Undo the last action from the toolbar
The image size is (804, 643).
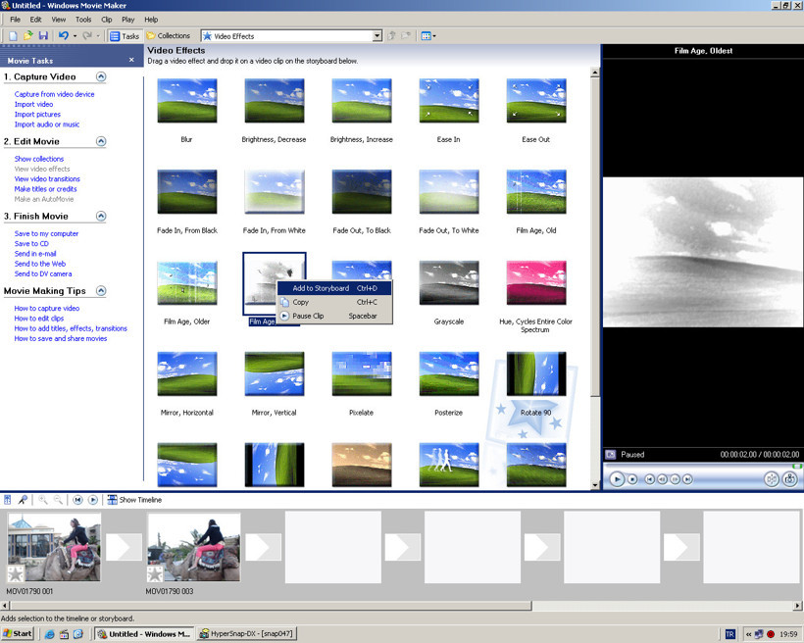63,36
